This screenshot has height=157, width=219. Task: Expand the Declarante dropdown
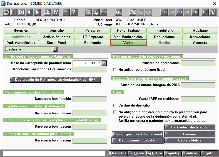55,49
